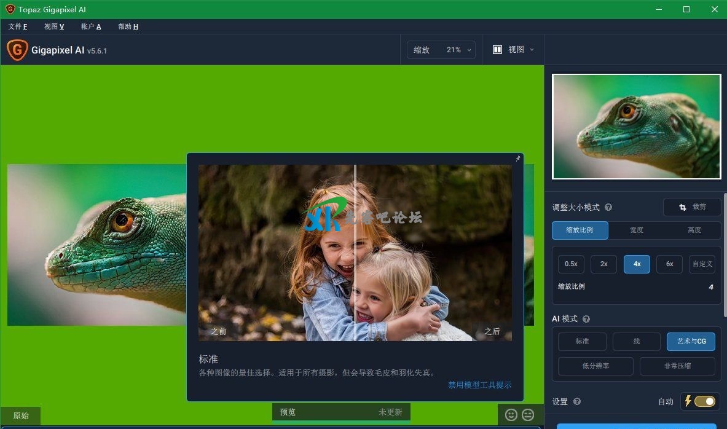This screenshot has width=727, height=429.
Task: Click the 禁用模型工具提示 link
Action: [479, 385]
